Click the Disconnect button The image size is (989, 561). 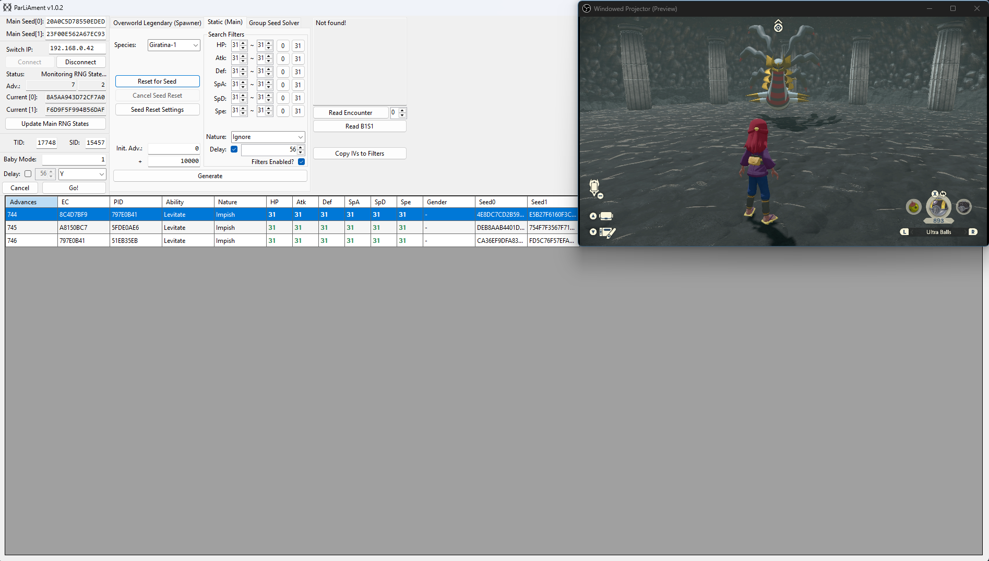coord(80,62)
